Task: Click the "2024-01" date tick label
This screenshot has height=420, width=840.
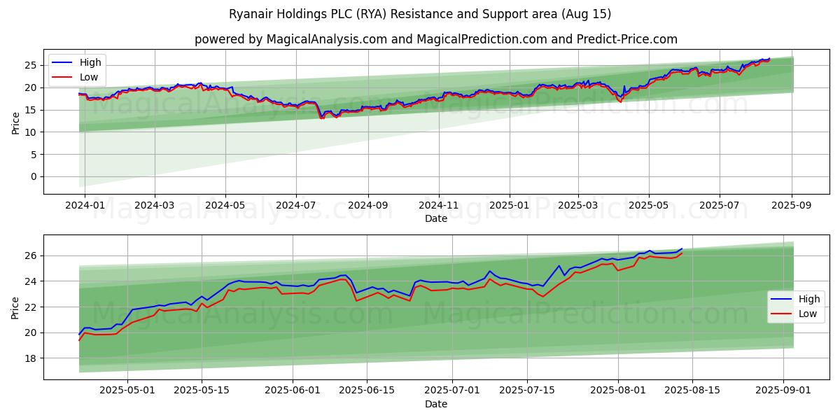Action: 85,206
